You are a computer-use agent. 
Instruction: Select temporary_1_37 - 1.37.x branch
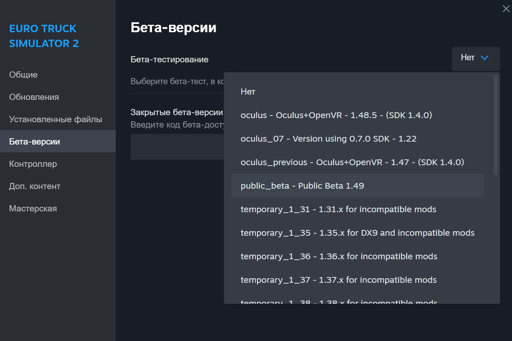pos(338,280)
